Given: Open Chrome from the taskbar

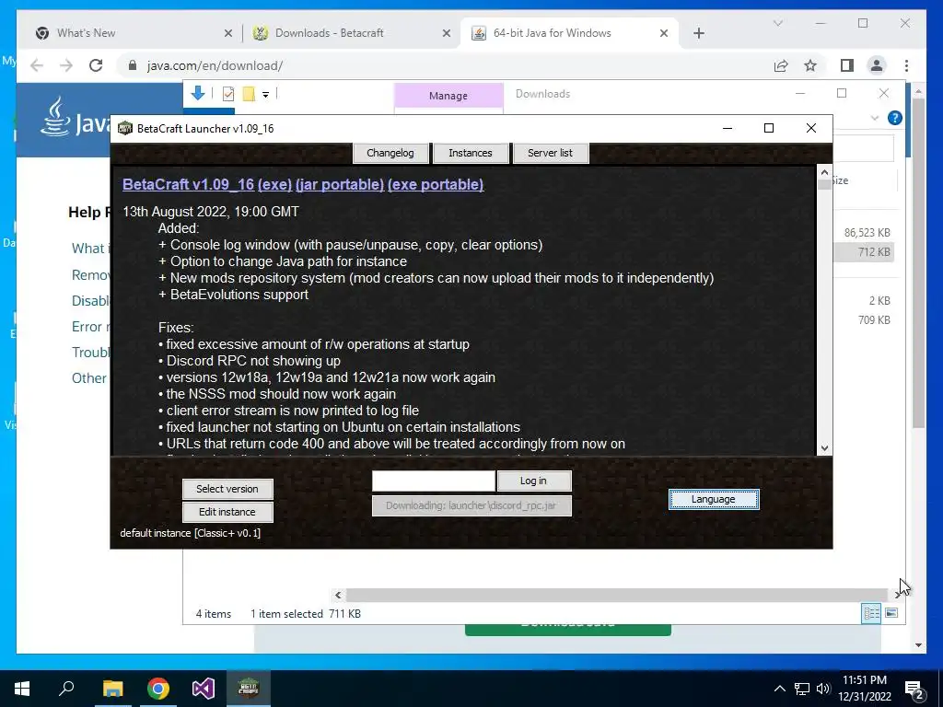Looking at the screenshot, I should click(x=158, y=689).
